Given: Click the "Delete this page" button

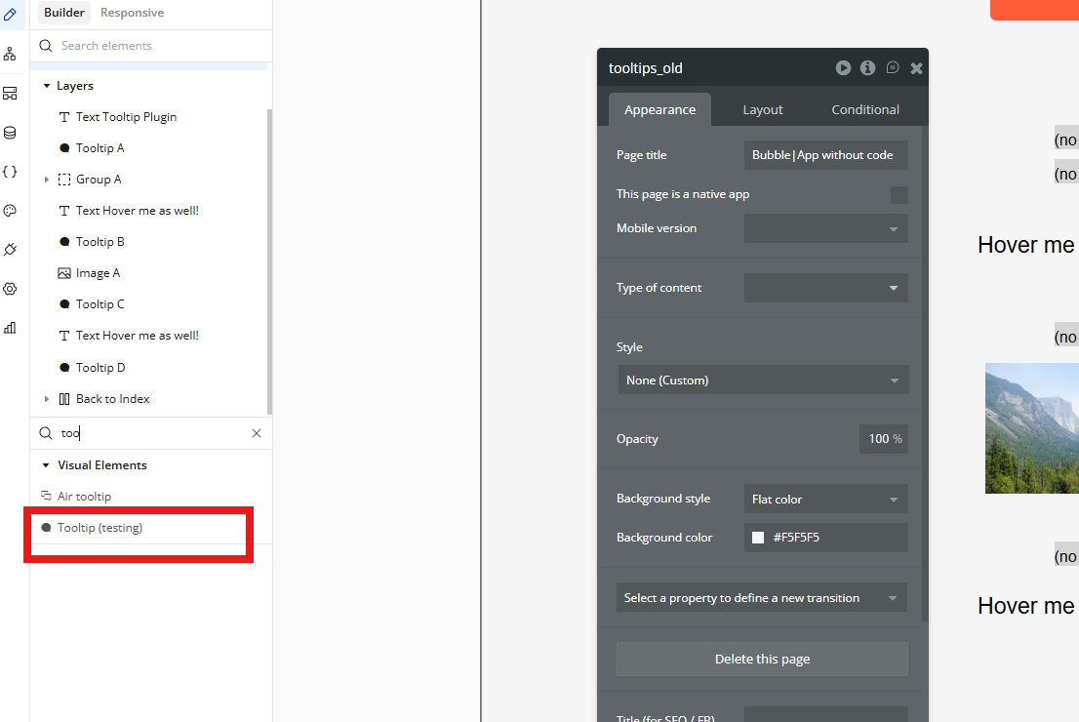Looking at the screenshot, I should coord(762,660).
